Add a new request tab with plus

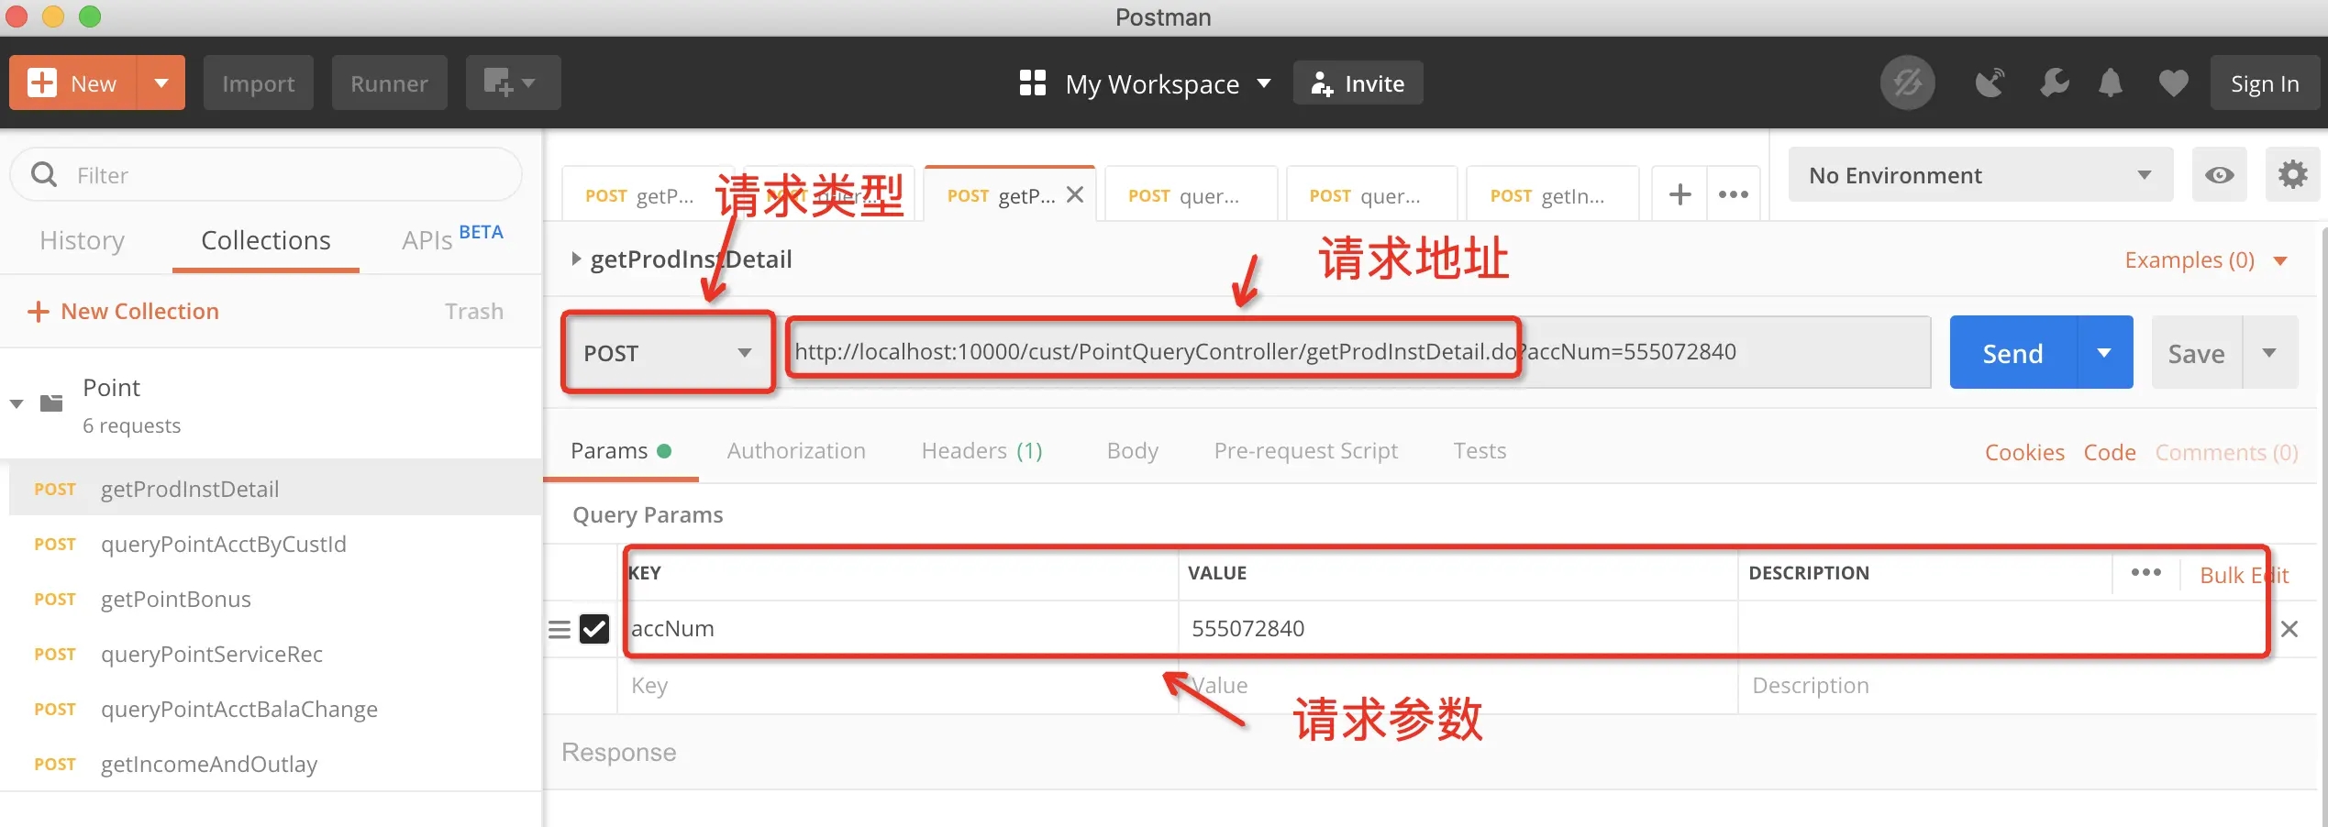tap(1679, 194)
